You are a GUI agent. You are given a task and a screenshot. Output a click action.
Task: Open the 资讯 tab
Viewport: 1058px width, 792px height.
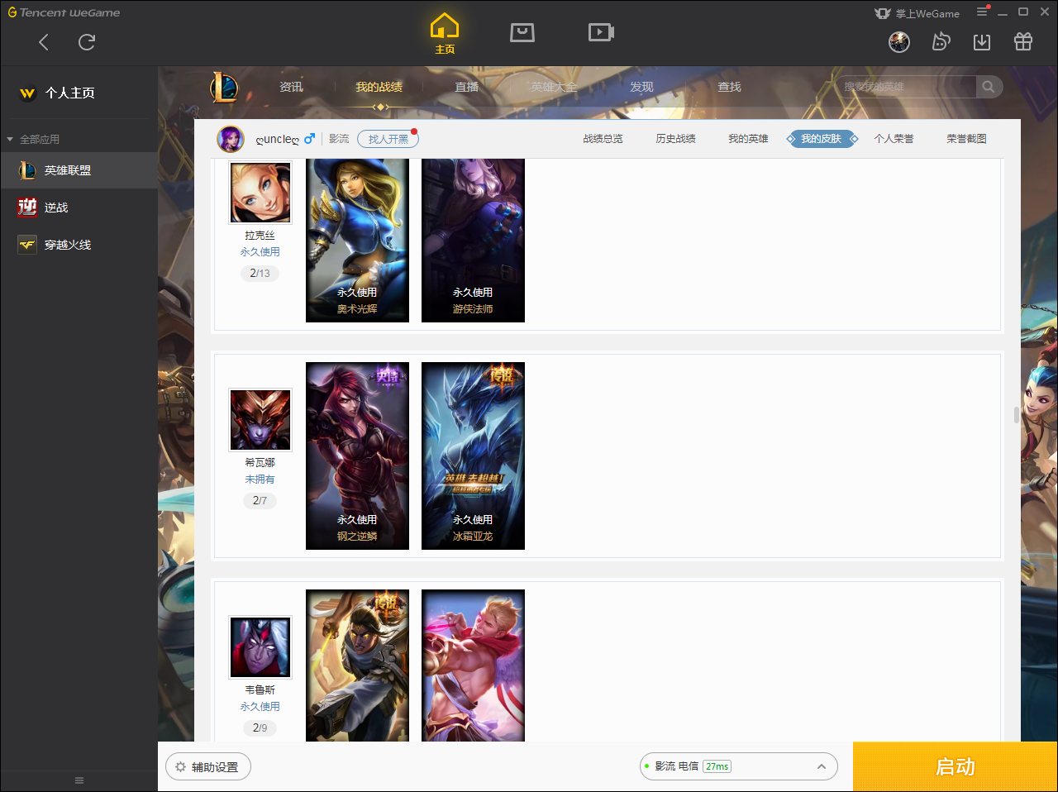(291, 87)
